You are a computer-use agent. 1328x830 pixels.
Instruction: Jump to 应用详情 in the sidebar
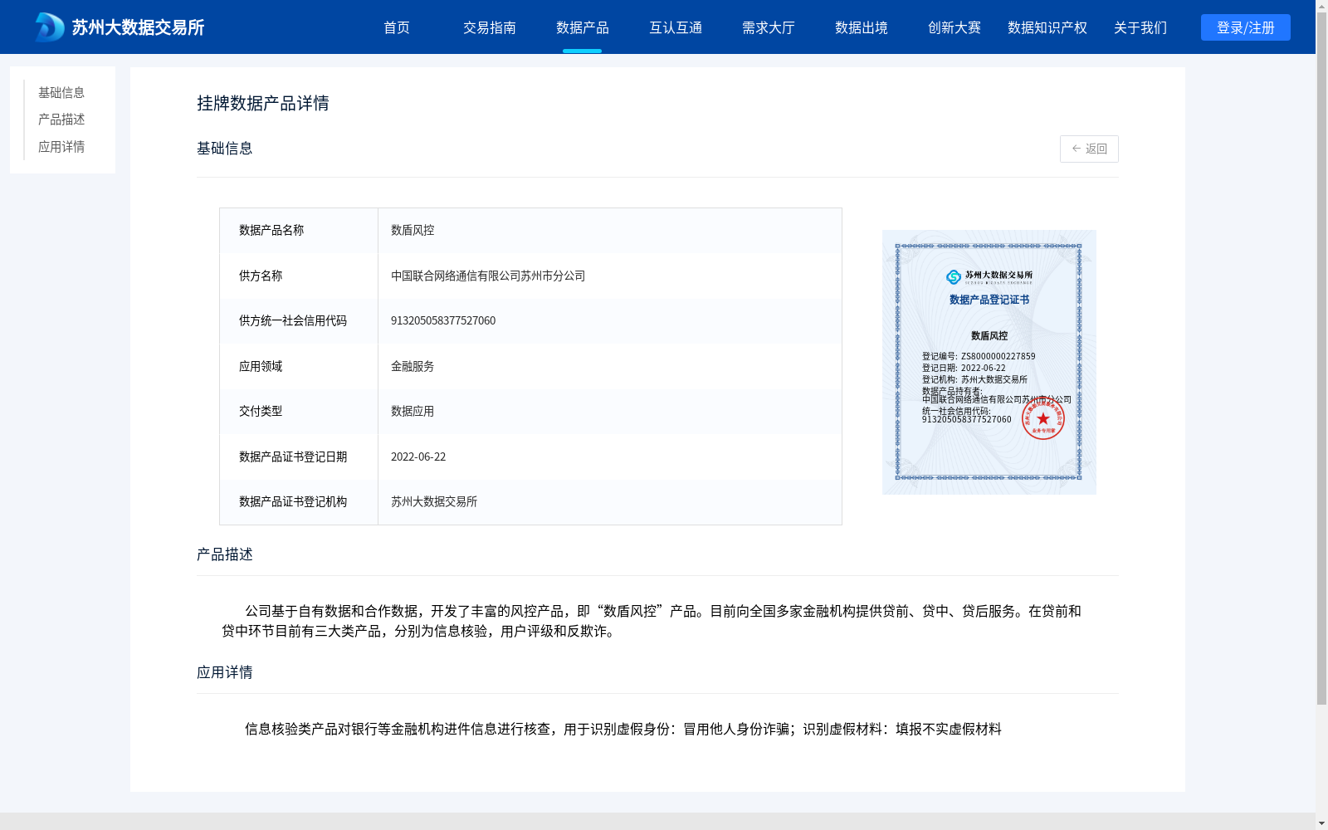61,147
